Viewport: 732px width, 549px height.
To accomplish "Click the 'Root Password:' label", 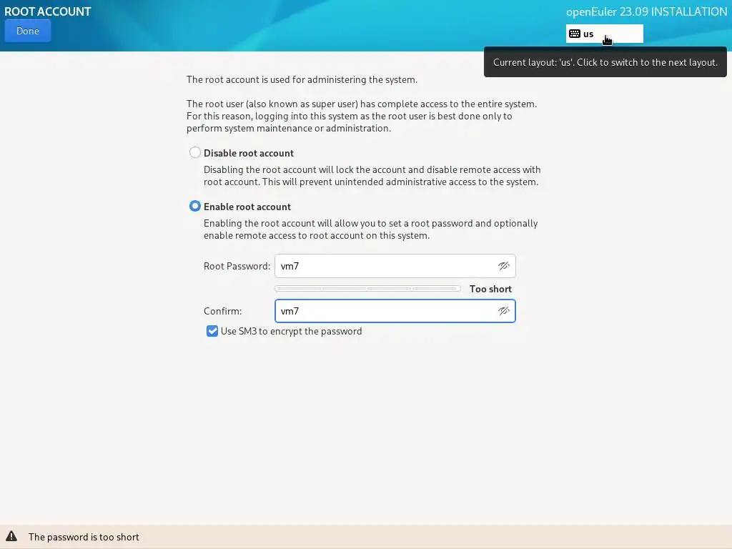I will click(x=237, y=266).
